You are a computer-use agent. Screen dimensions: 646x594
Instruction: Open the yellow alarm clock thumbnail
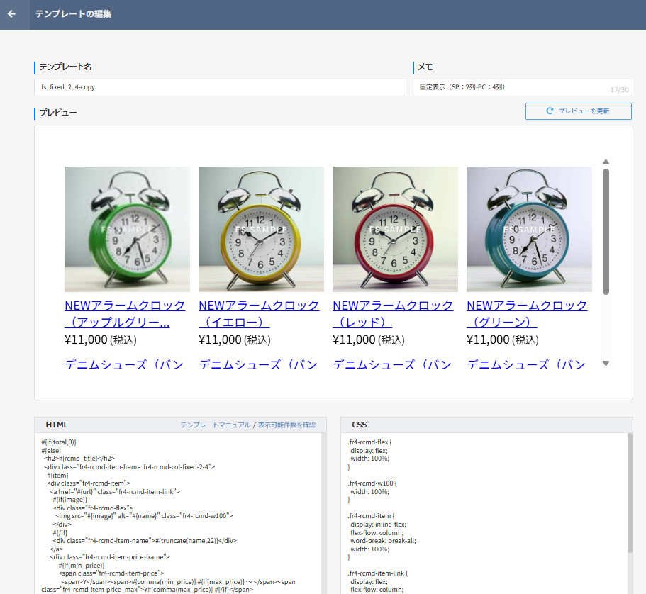point(261,229)
